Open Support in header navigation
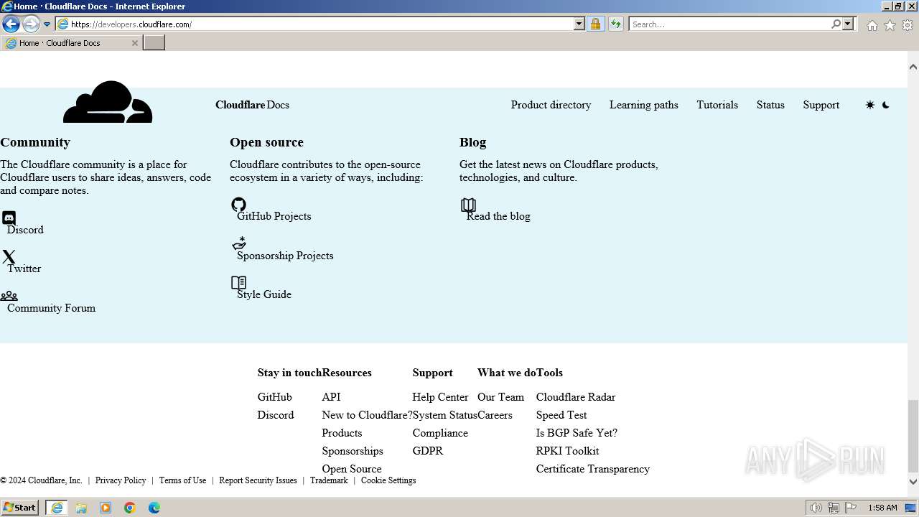 [x=821, y=105]
